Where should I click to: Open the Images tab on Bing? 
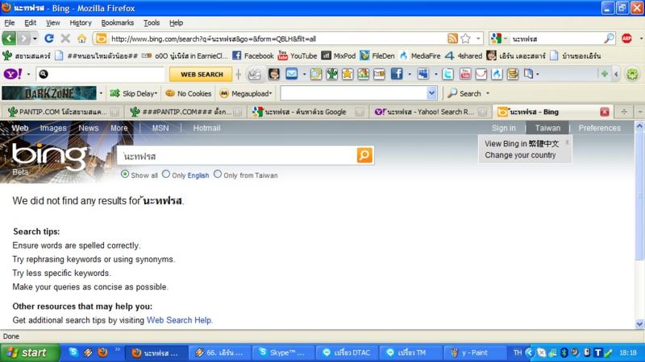53,128
